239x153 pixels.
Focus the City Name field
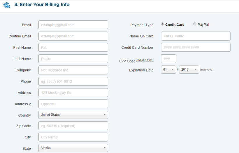pyautogui.click(x=73, y=137)
